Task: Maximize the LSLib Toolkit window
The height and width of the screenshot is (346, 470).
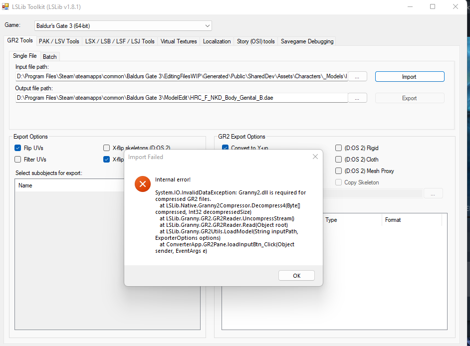Action: [433, 7]
